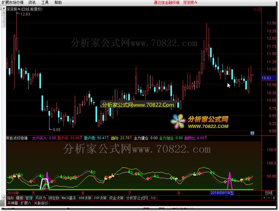This screenshot has width=279, height=211.
Task: Click the 常胜波段稳赚 indicator name
Action: [17, 138]
